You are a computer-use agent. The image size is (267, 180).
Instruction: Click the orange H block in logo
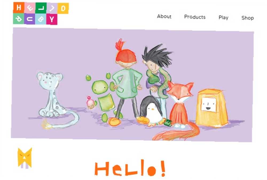point(19,8)
